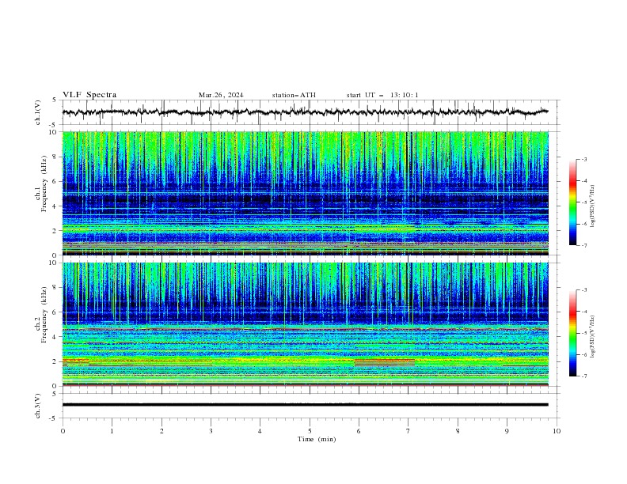The height and width of the screenshot is (484, 627).
Task: Click the time axis tick label '0'
Action: [63, 431]
